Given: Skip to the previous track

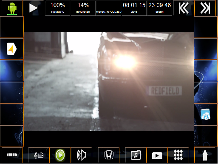Looking at the screenshot, I should 184,8.
